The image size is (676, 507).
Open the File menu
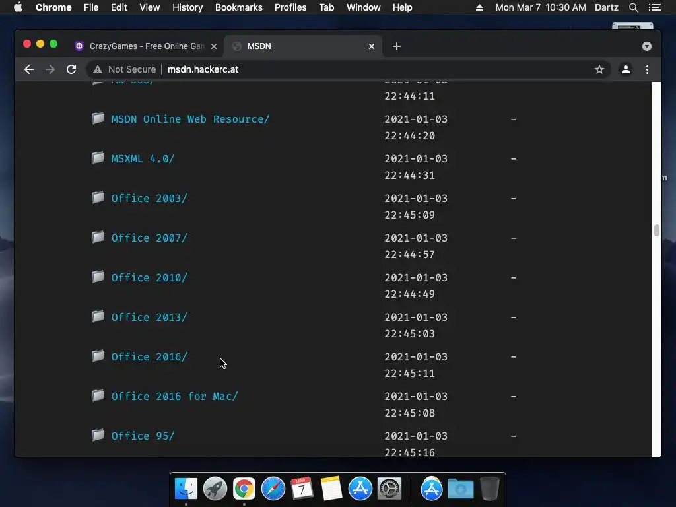[91, 7]
